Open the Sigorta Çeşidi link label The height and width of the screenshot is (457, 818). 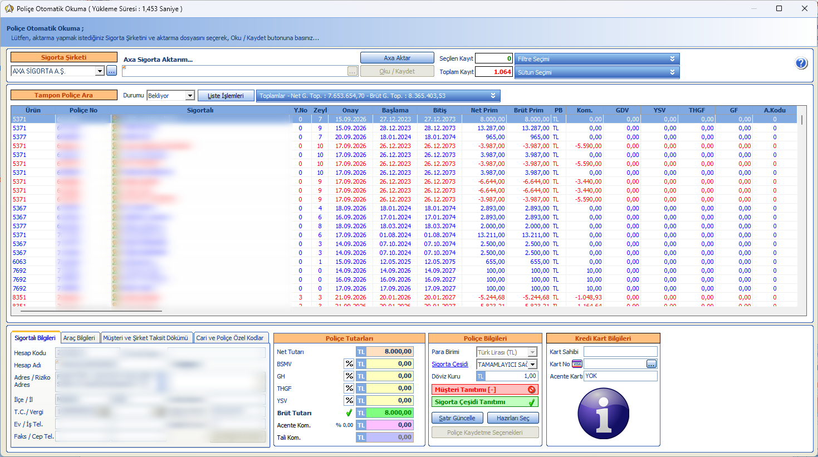tap(450, 365)
